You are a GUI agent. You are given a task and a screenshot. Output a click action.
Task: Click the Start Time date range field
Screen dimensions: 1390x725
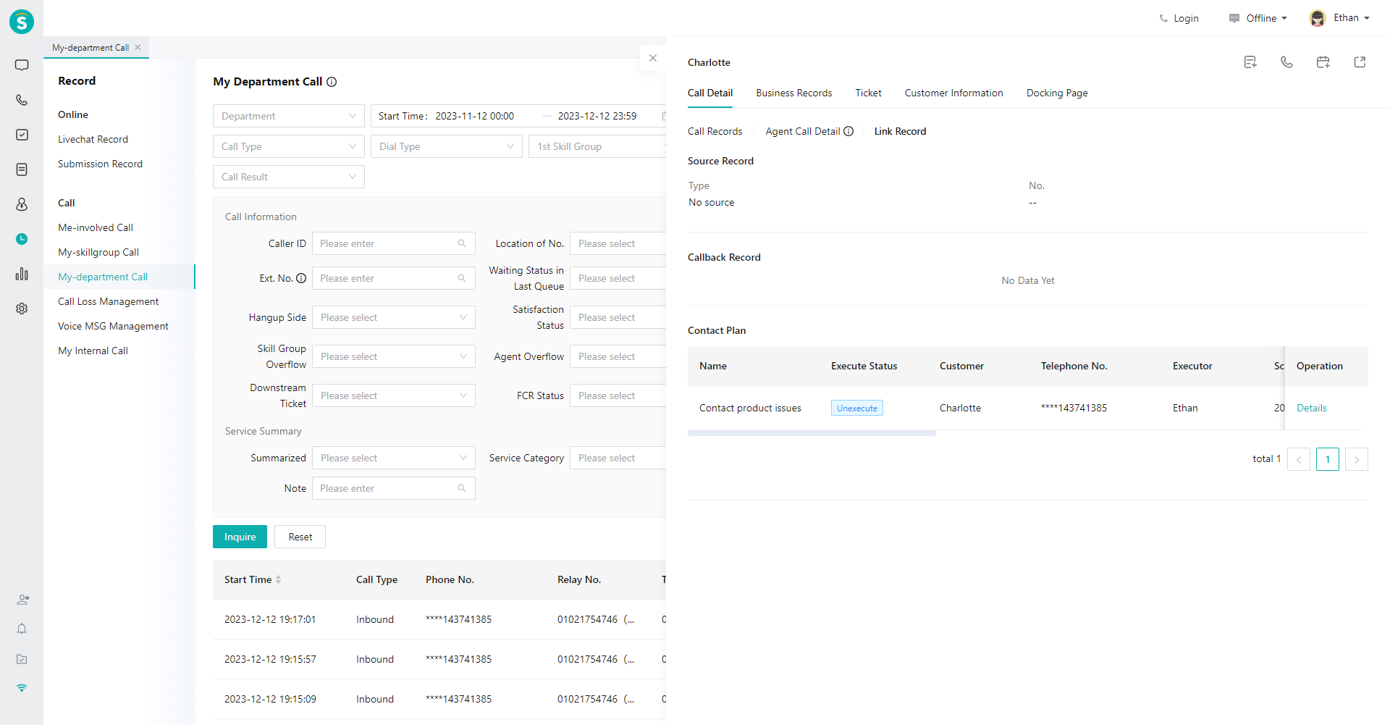click(x=518, y=116)
